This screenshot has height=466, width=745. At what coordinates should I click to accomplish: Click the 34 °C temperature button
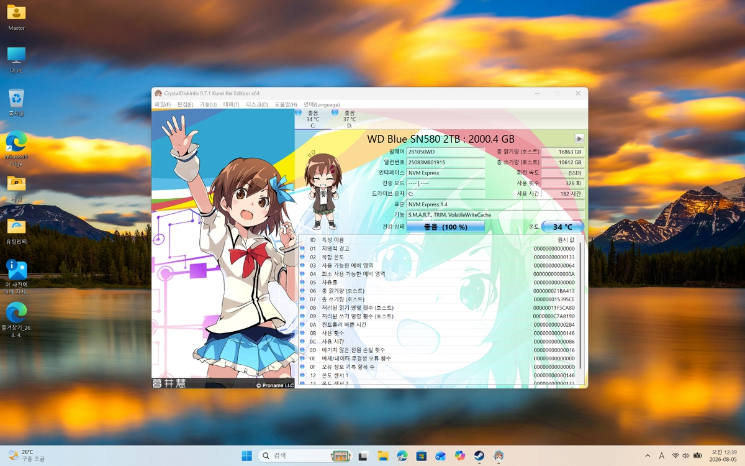pos(562,227)
